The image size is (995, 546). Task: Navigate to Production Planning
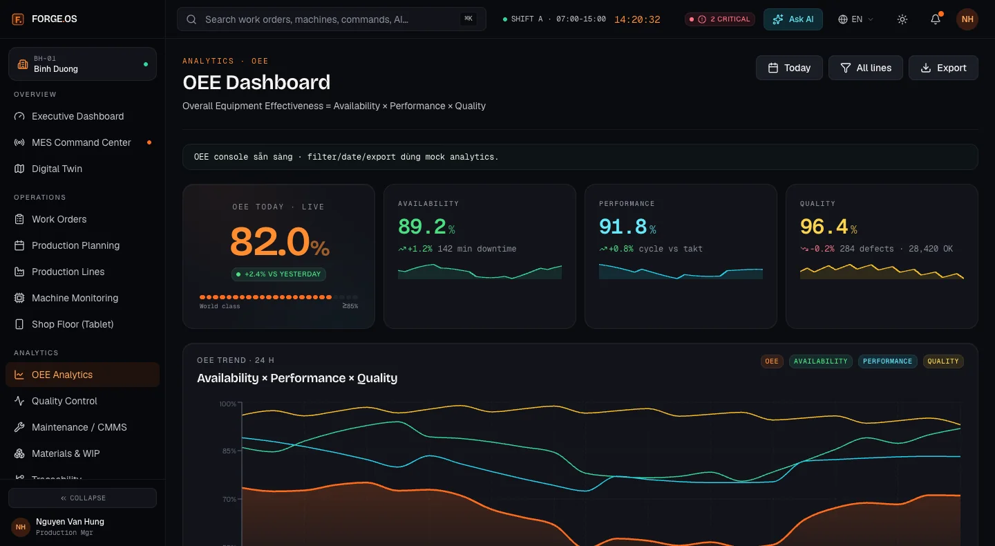[82, 245]
